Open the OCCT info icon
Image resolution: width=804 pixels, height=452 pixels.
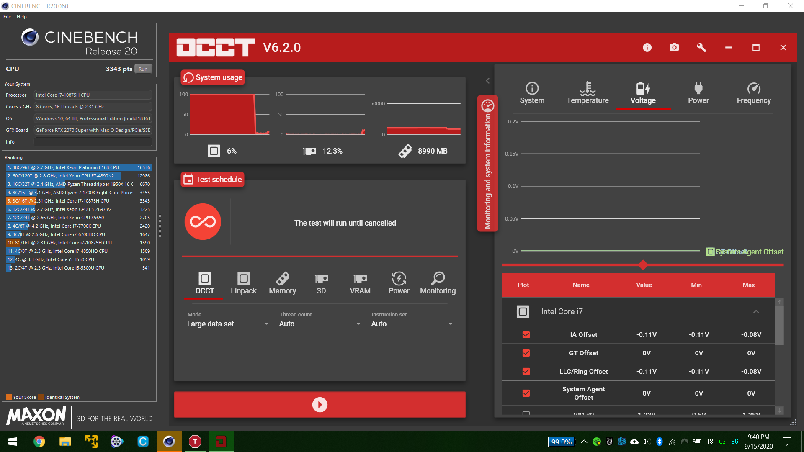(647, 48)
